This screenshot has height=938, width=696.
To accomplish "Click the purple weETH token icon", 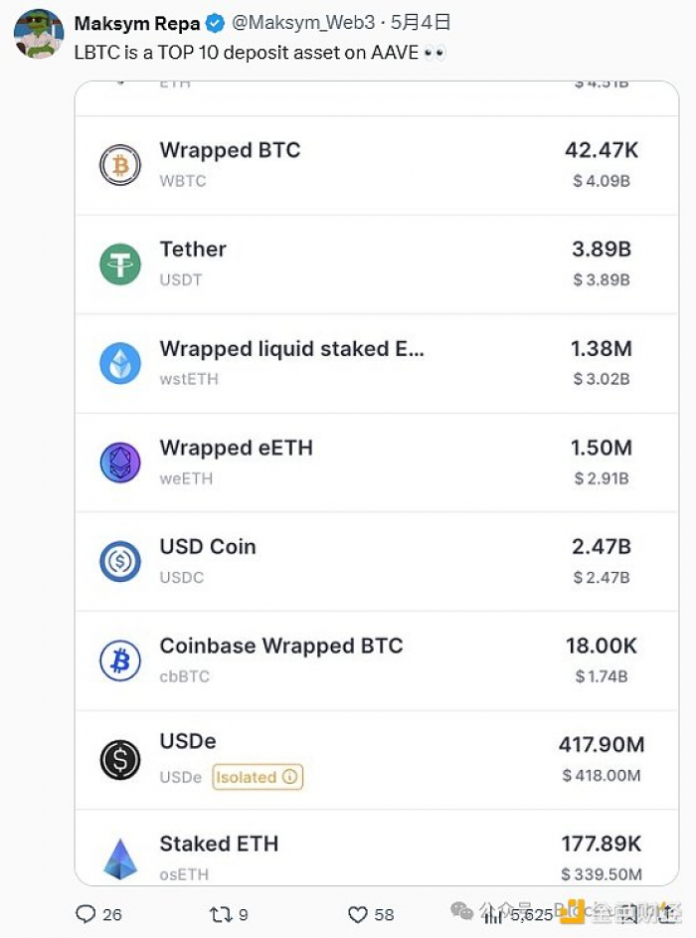I will click(x=120, y=463).
